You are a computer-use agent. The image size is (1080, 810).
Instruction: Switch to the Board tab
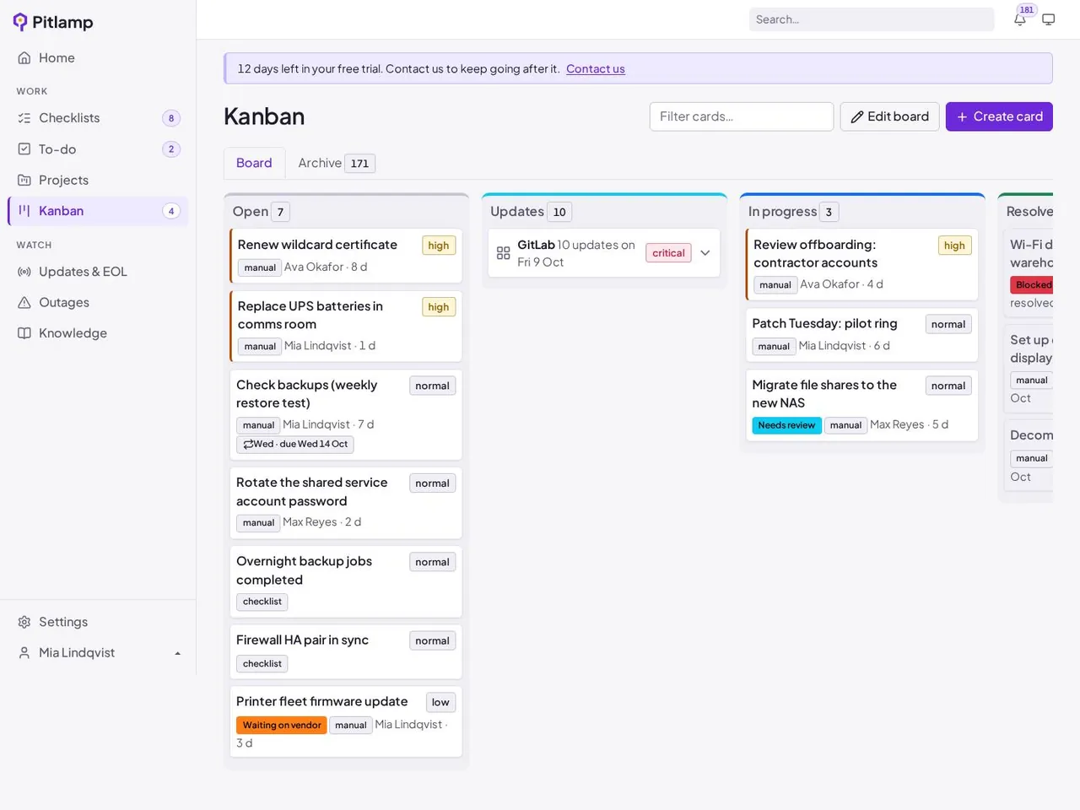(254, 163)
